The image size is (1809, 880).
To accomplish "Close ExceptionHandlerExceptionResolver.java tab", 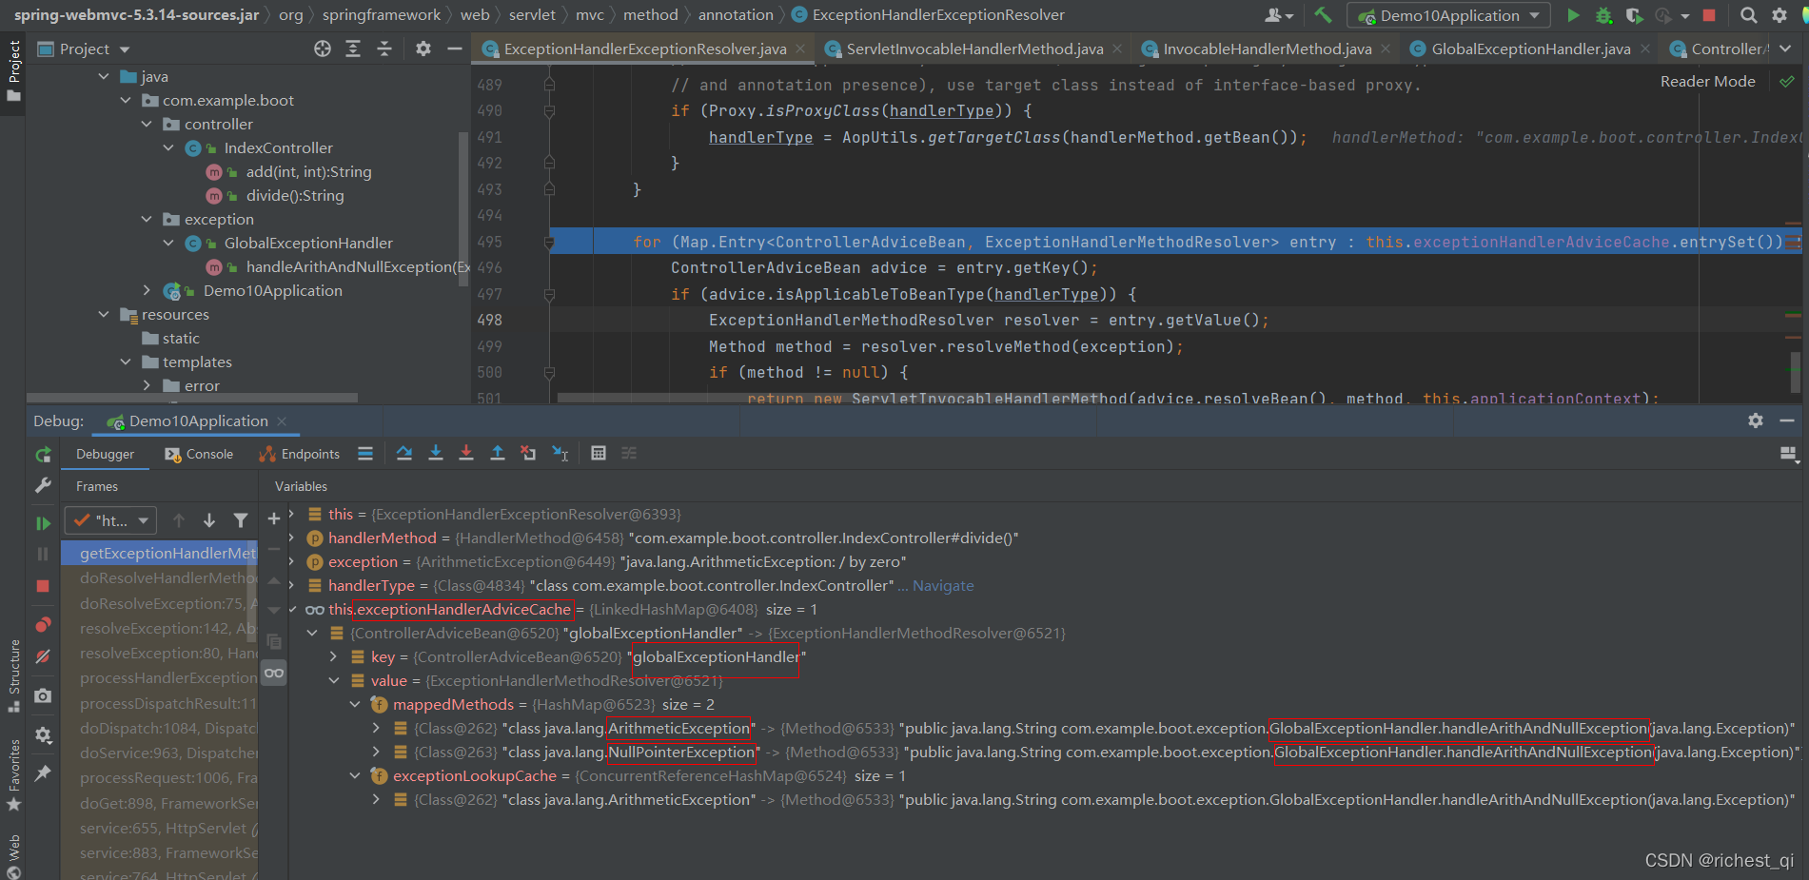I will click(x=800, y=49).
